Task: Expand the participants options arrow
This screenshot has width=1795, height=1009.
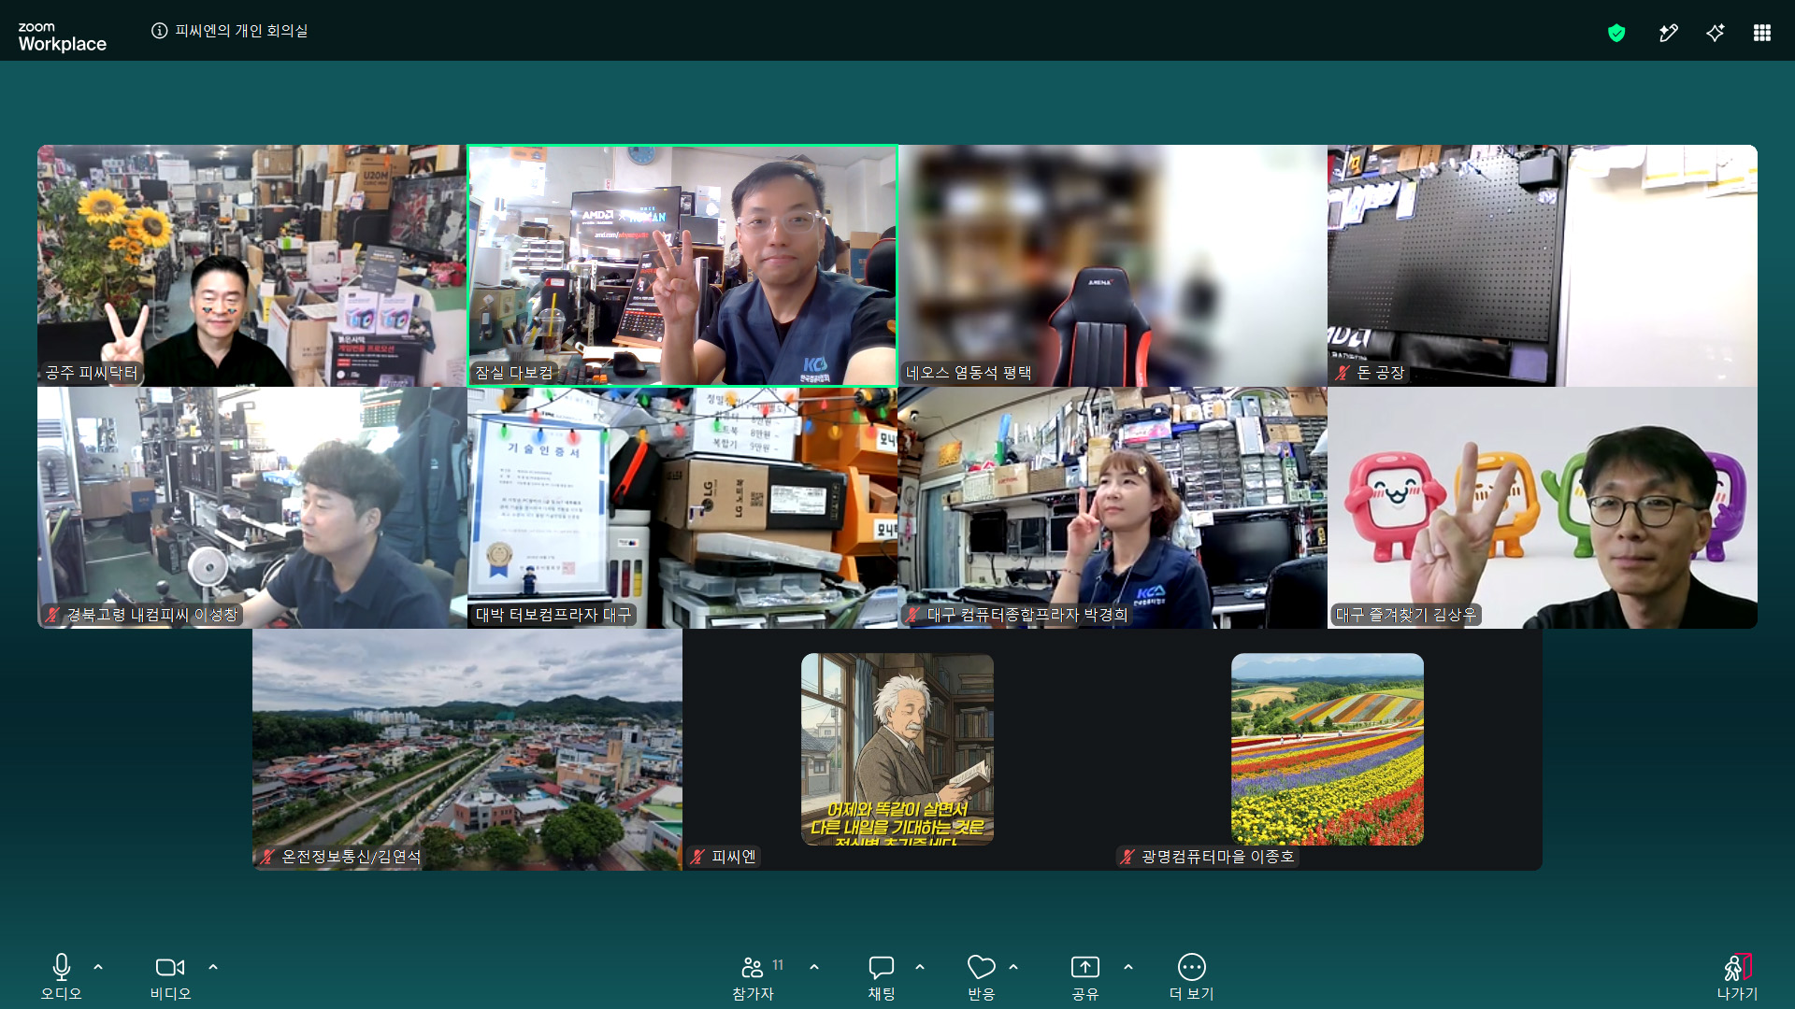Action: 814,967
